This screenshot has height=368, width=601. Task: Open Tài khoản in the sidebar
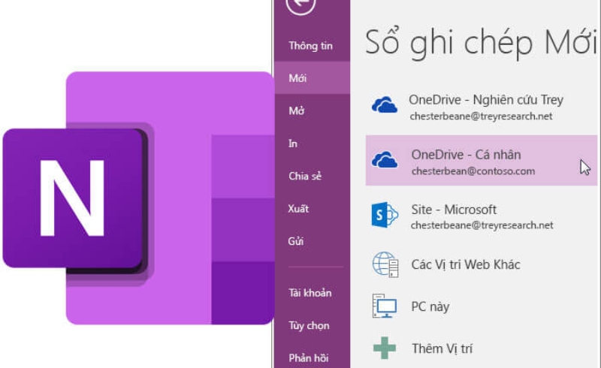[312, 293]
